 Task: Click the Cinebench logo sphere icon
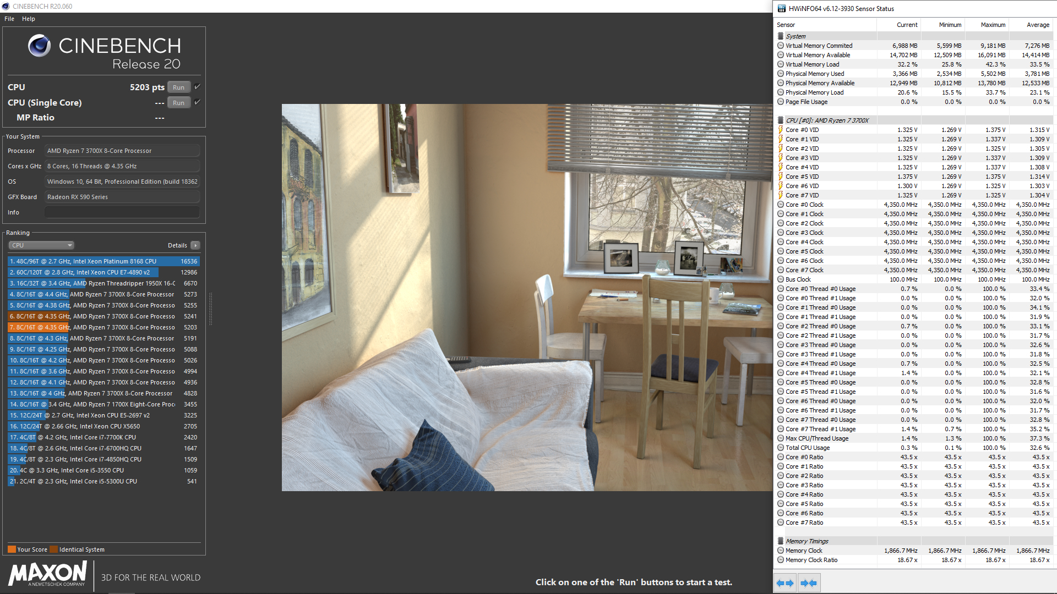[39, 46]
